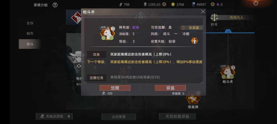Image resolution: width=277 pixels, height=124 pixels.
Task: Switch to the 制作 tab
Action: [x=30, y=33]
